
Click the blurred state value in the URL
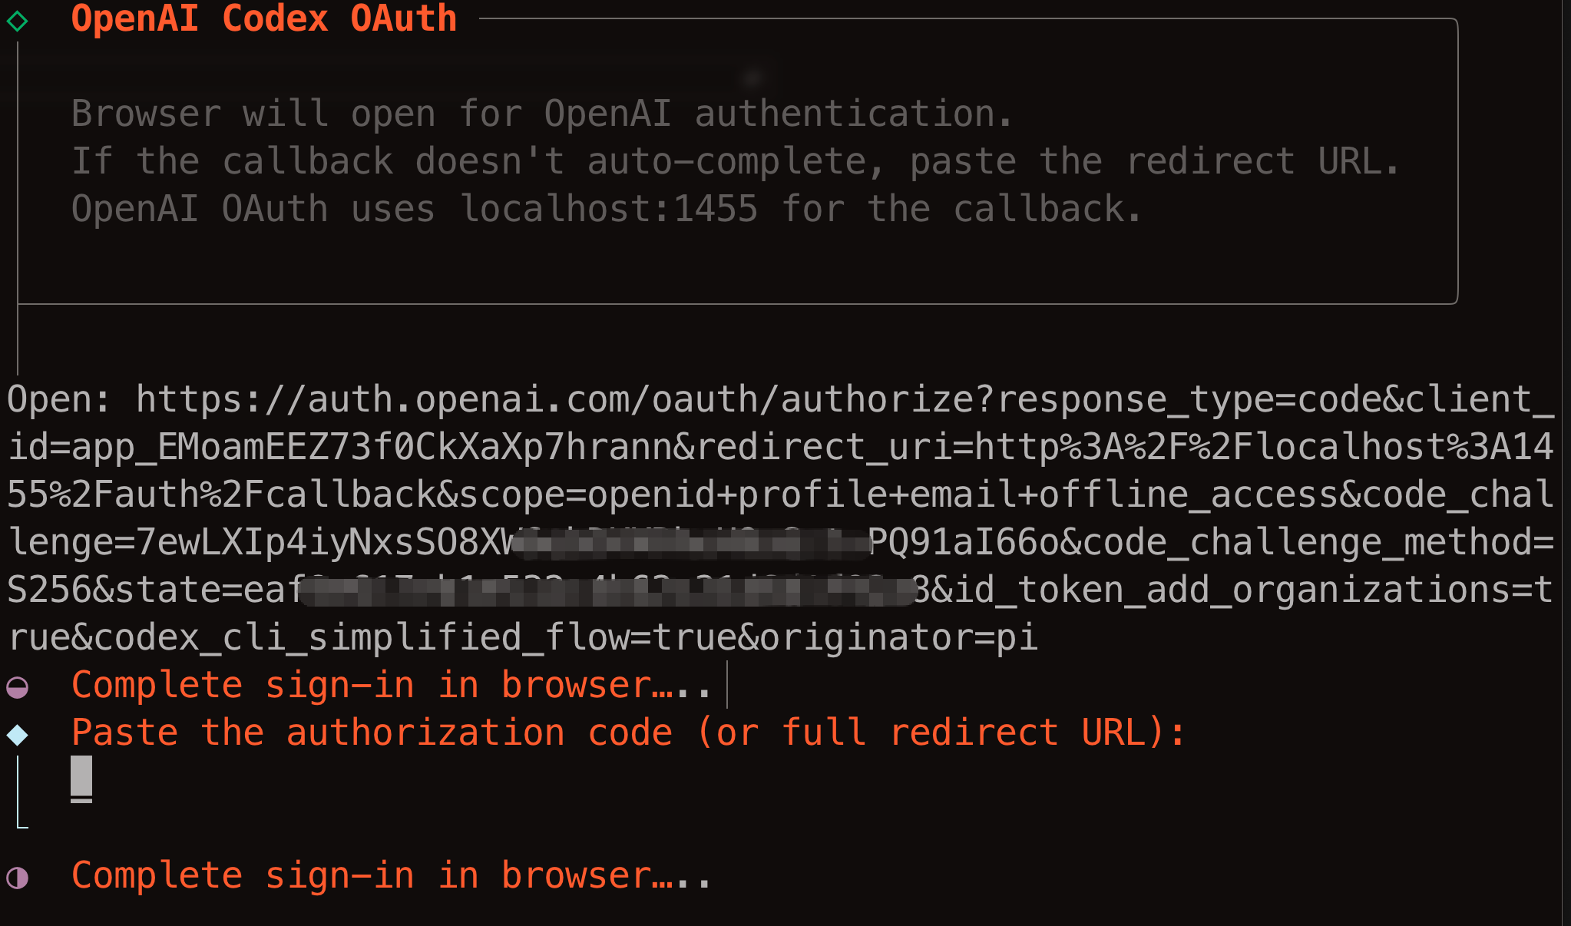pos(607,590)
